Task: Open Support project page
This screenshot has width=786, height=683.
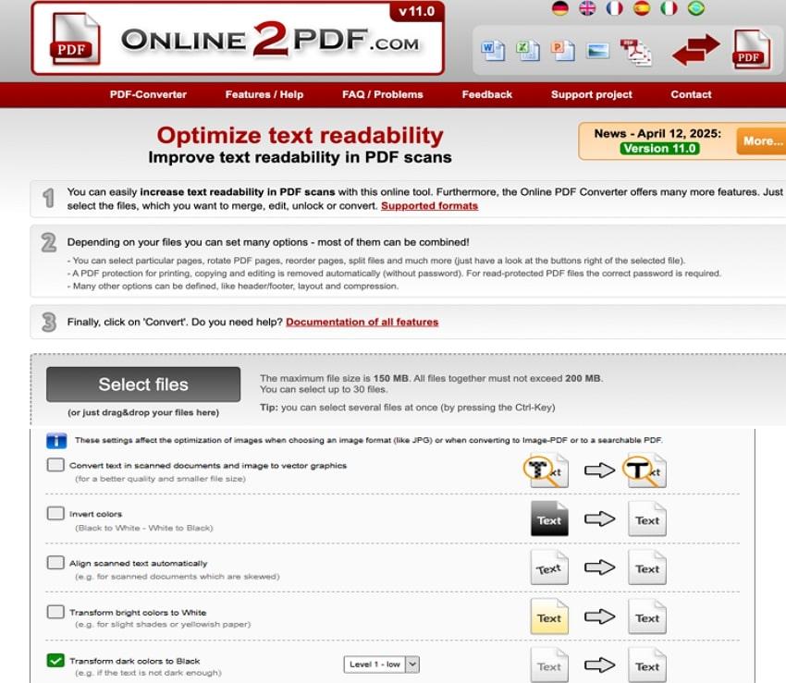Action: [592, 94]
